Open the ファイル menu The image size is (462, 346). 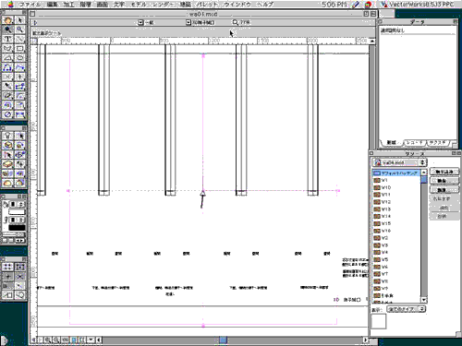tap(30, 5)
